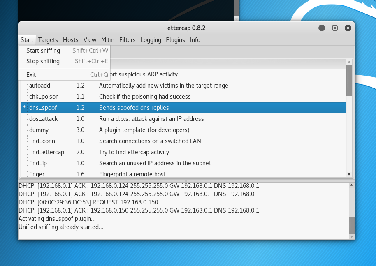Viewport: 376px width, 266px height.
Task: Select the dummy plugin row
Action: 184,130
